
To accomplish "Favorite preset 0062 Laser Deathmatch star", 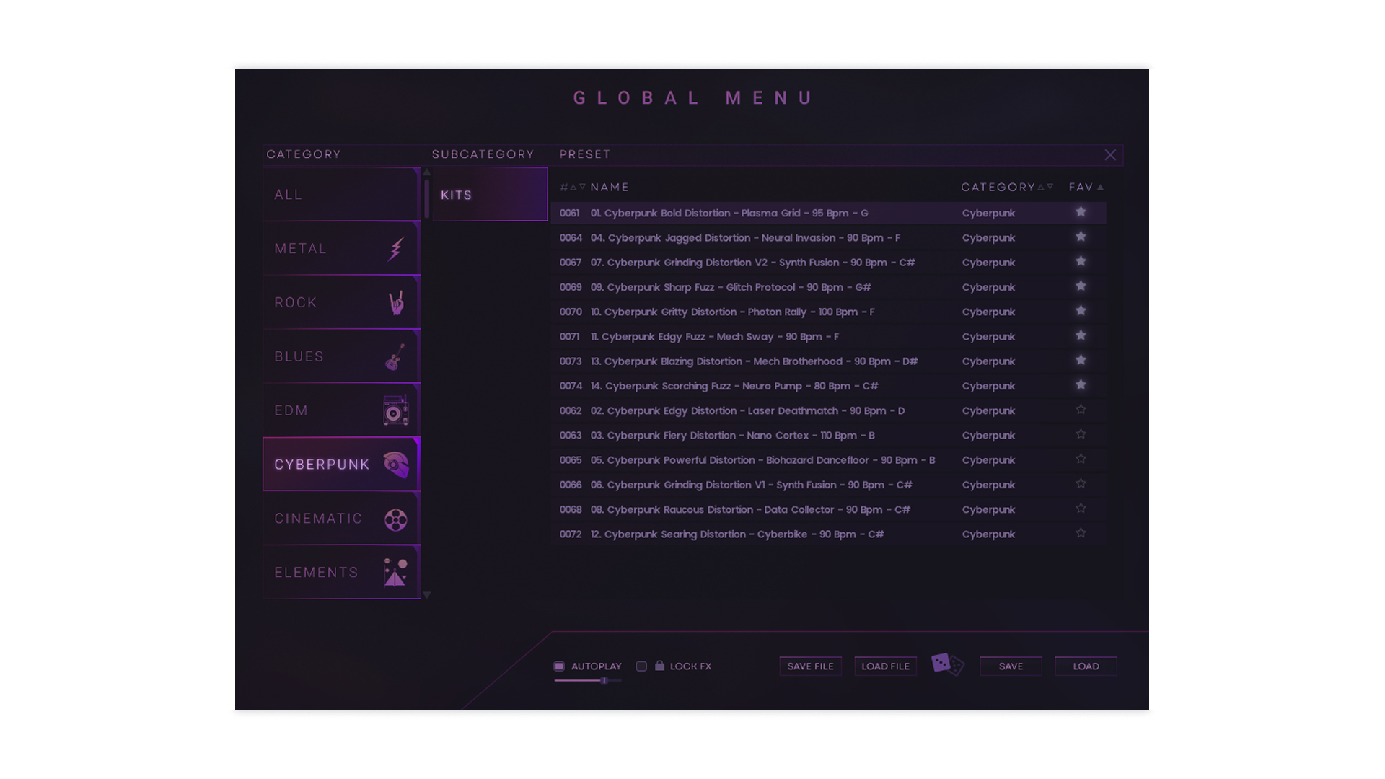I will coord(1081,410).
